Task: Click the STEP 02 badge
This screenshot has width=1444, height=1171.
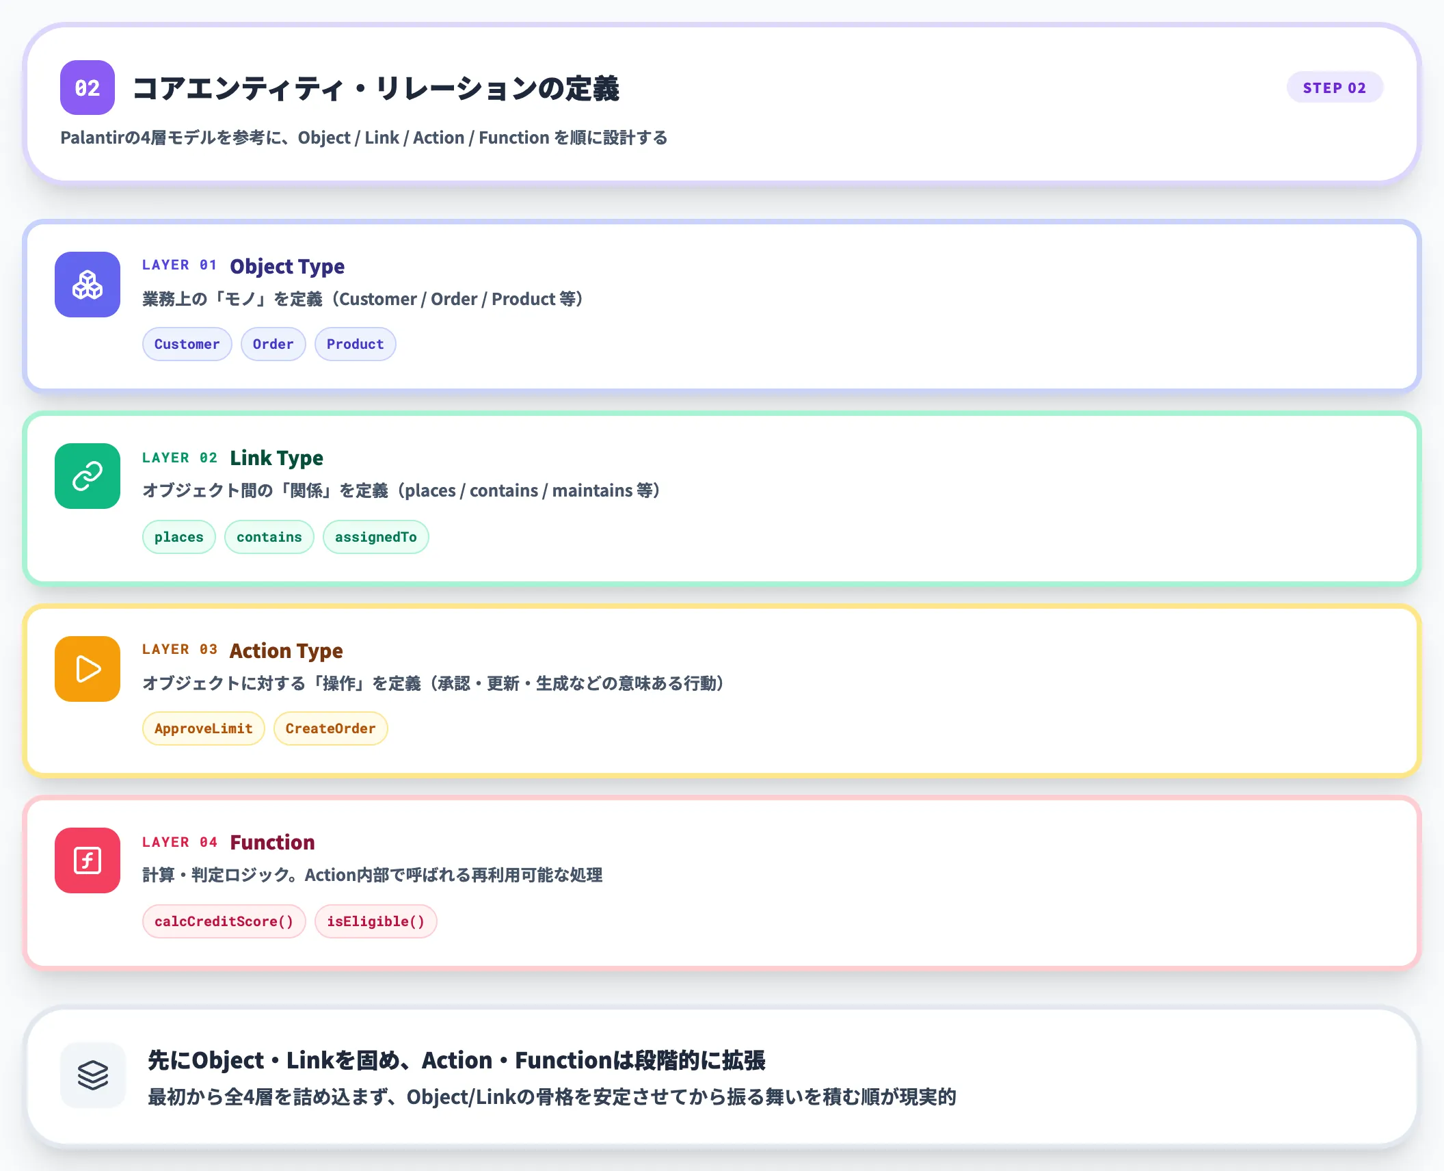Action: pyautogui.click(x=1334, y=88)
